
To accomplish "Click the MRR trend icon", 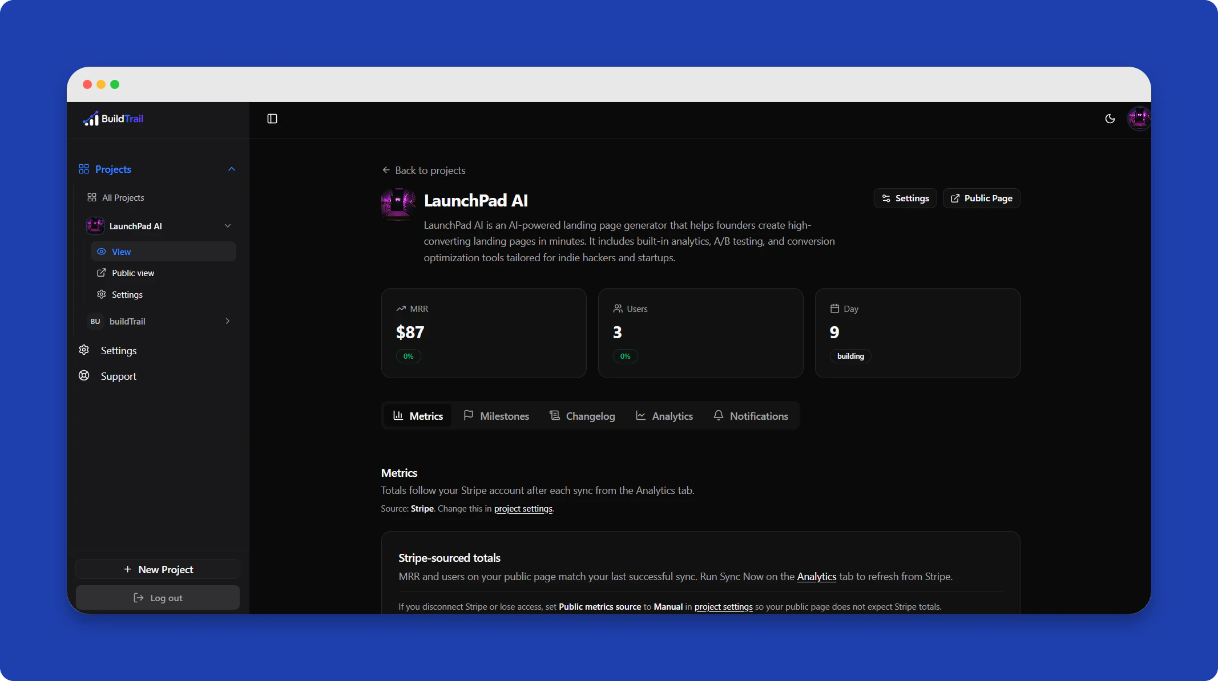I will tap(401, 309).
